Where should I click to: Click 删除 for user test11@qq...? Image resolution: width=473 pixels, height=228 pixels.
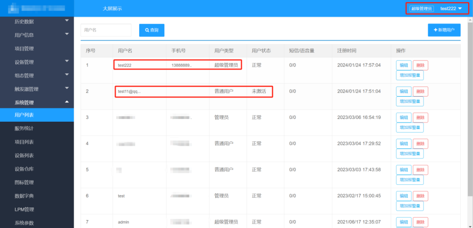(420, 91)
